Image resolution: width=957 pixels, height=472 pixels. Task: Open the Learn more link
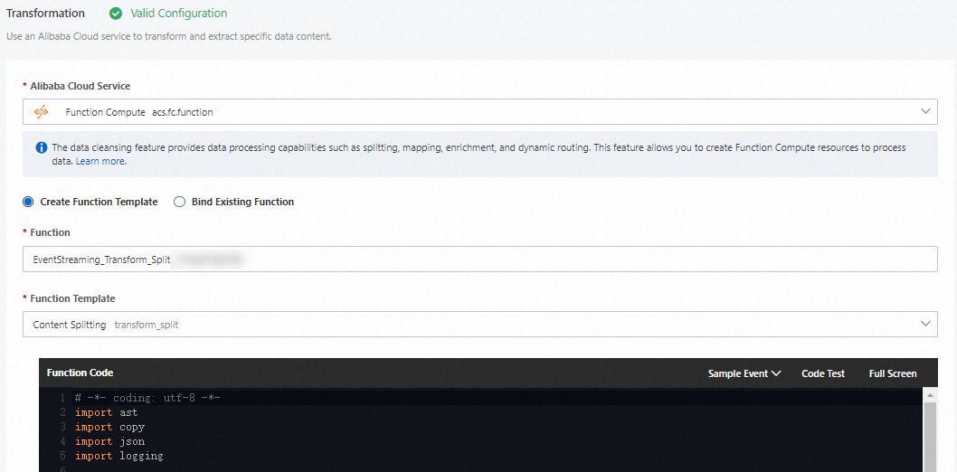pos(100,161)
